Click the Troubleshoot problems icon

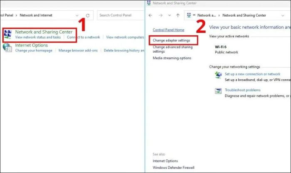coord(218,91)
